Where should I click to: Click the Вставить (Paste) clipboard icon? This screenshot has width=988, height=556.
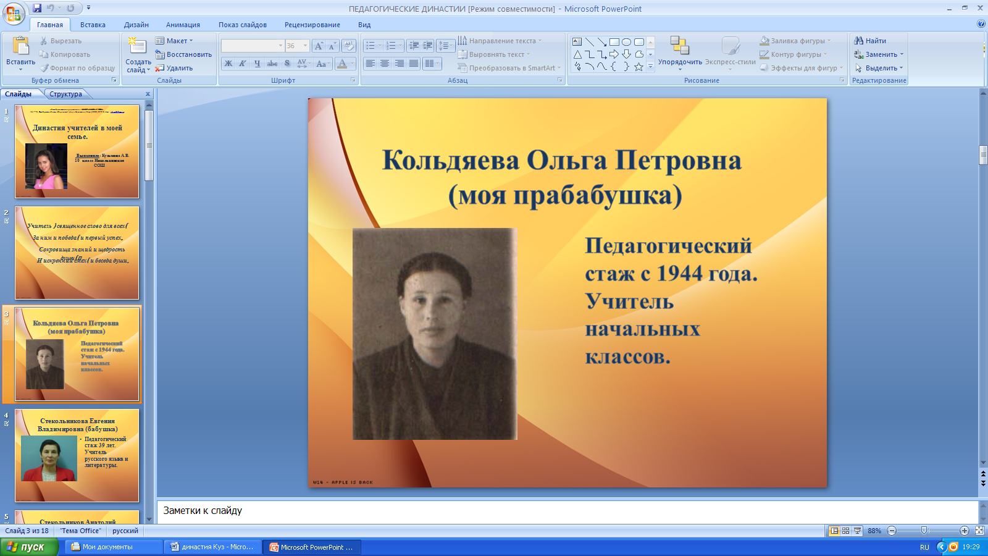point(21,46)
